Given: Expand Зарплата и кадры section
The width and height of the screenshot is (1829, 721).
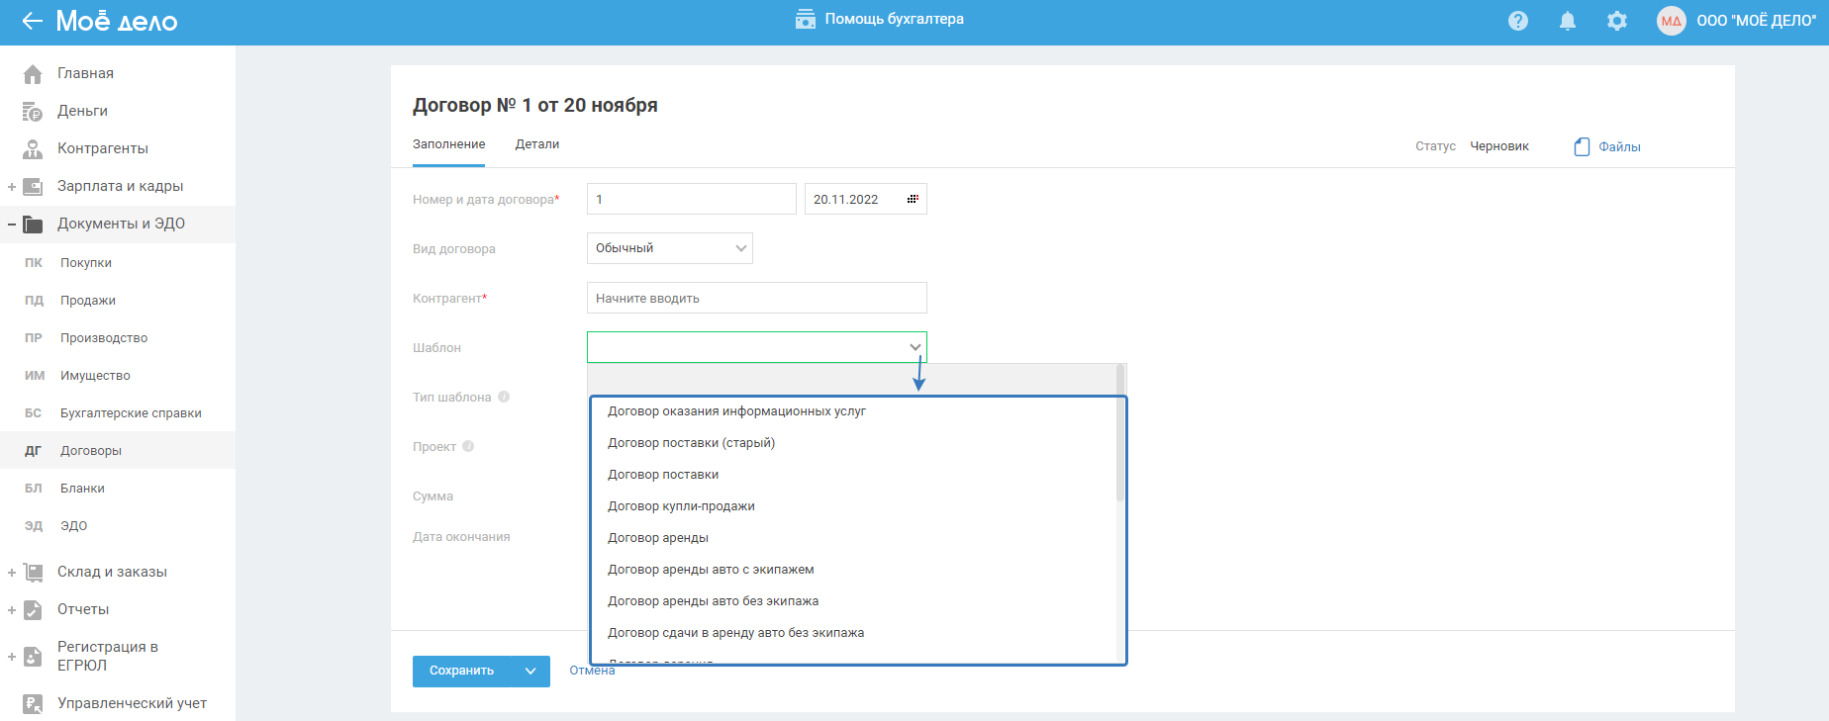Looking at the screenshot, I should coord(12,186).
